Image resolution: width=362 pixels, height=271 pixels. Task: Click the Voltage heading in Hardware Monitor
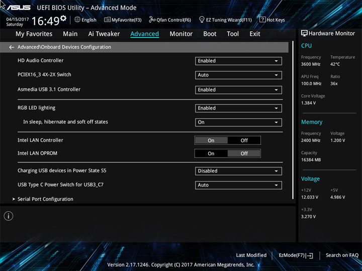coord(310,179)
